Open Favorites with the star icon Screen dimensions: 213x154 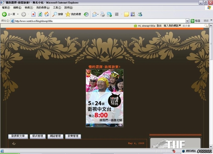pyautogui.click(x=68, y=14)
